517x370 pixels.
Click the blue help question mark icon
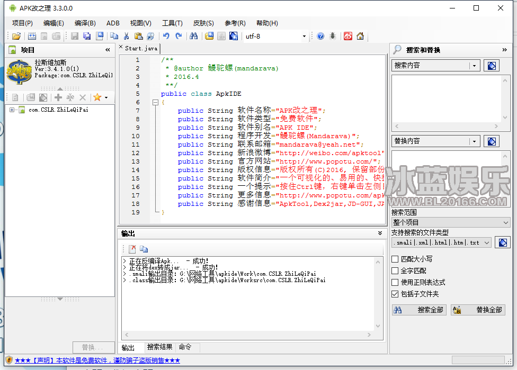320,36
